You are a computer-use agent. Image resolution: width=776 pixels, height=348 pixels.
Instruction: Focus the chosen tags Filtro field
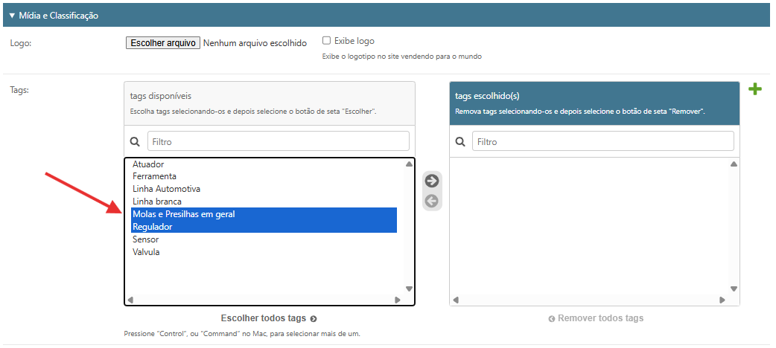pyautogui.click(x=602, y=141)
